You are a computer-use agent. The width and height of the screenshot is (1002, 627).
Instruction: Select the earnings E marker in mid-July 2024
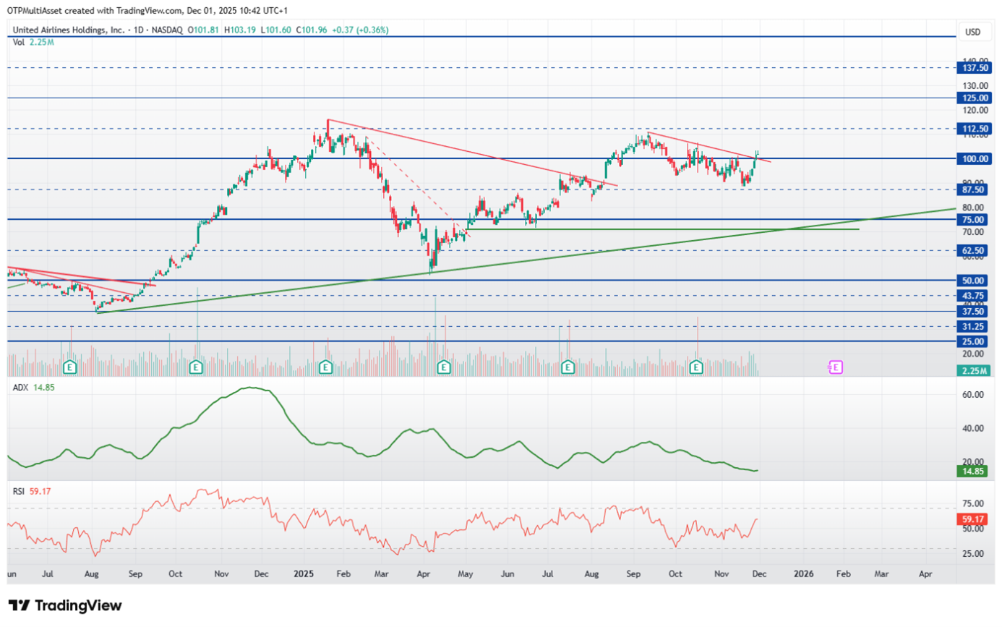tap(70, 367)
